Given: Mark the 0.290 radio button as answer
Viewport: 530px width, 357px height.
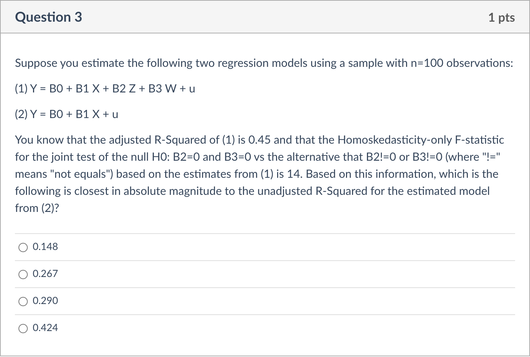Looking at the screenshot, I should click(23, 302).
